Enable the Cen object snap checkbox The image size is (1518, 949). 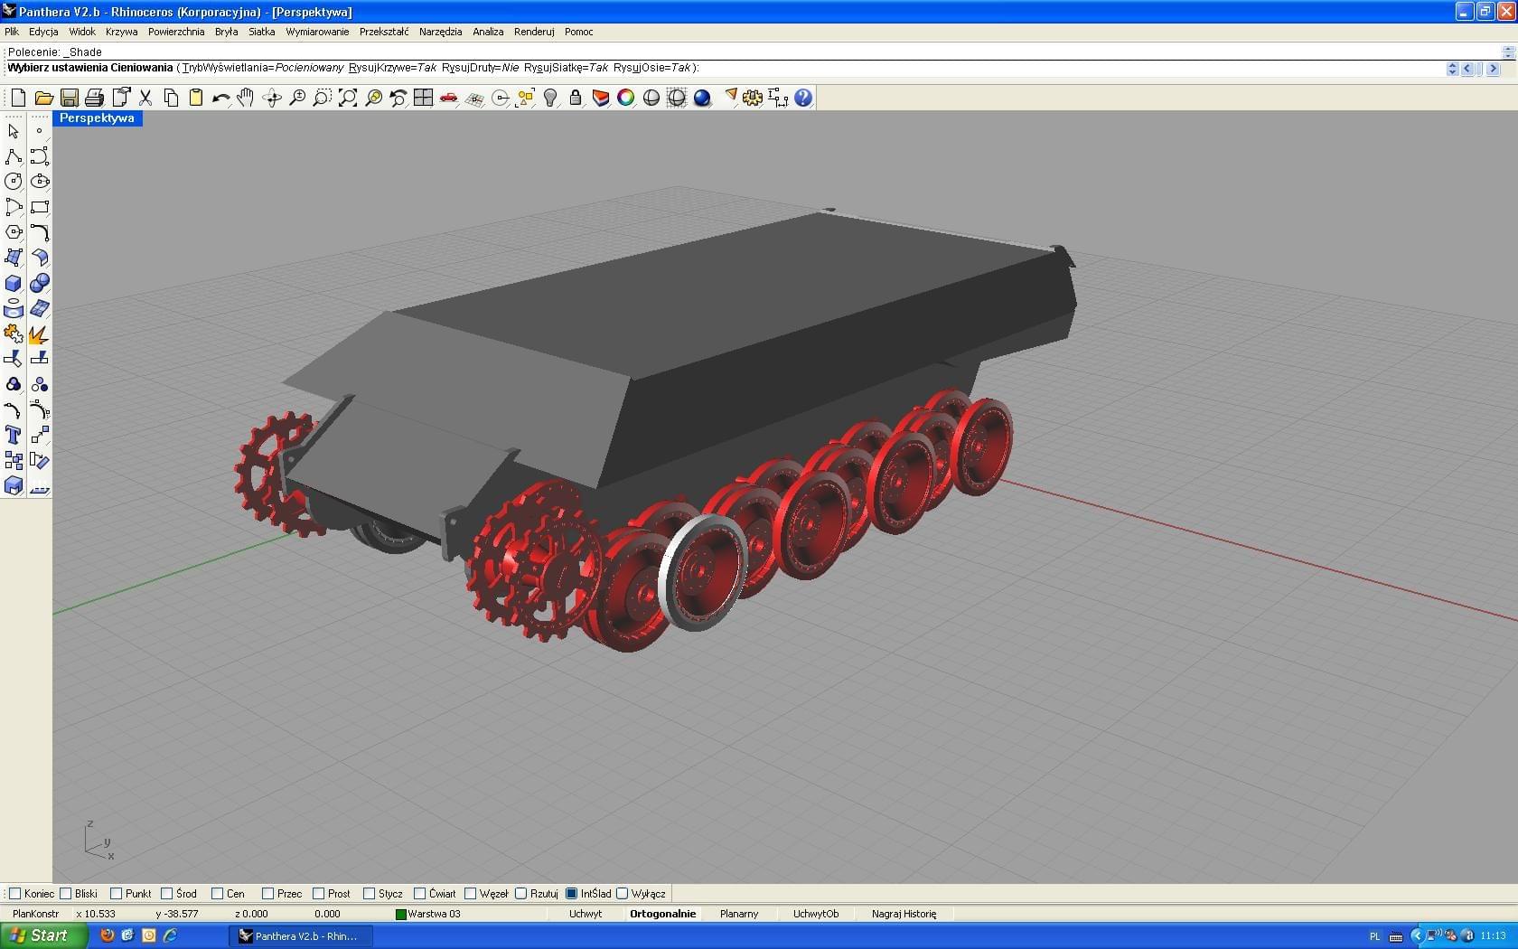tap(217, 894)
